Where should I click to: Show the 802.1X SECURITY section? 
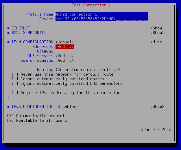click(157, 33)
